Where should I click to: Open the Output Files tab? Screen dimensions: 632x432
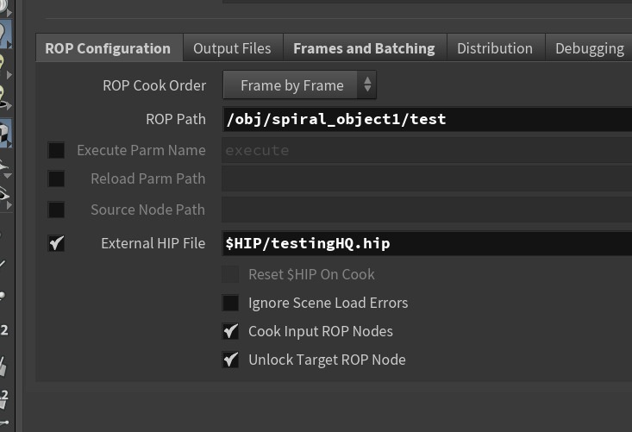[232, 48]
